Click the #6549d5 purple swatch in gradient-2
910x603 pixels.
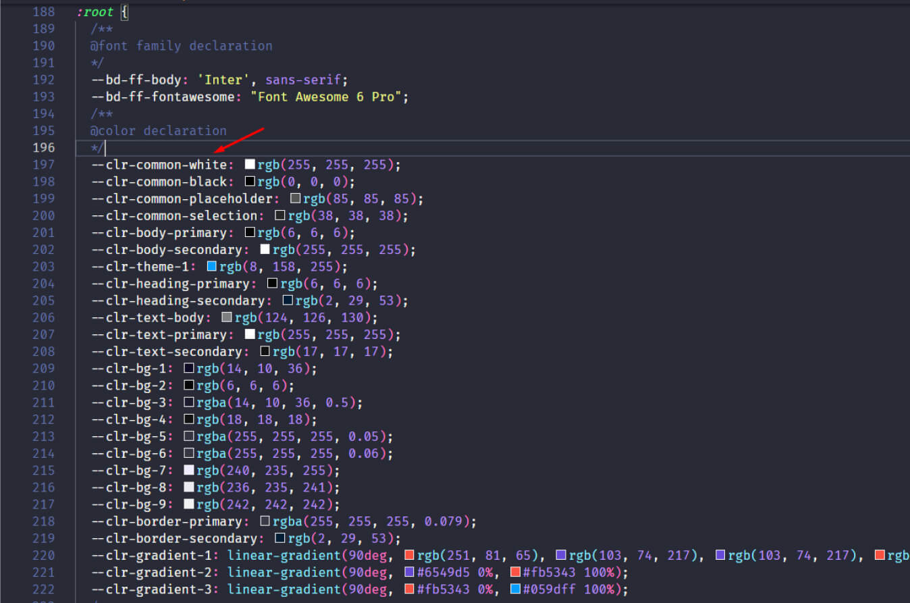coord(409,573)
